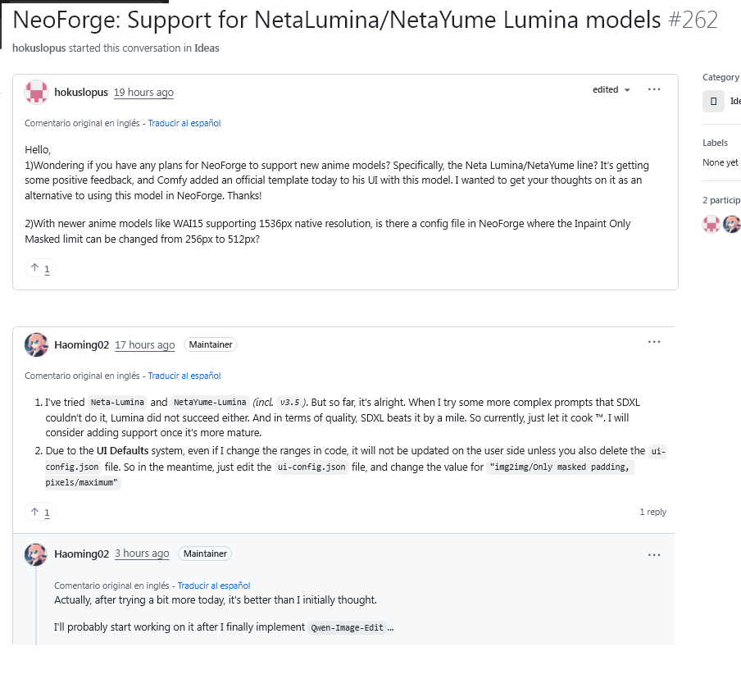Click the Ideas category icon in sidebar
The width and height of the screenshot is (741, 679).
click(713, 101)
